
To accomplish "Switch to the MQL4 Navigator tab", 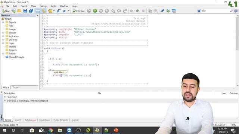I will point(6,87).
